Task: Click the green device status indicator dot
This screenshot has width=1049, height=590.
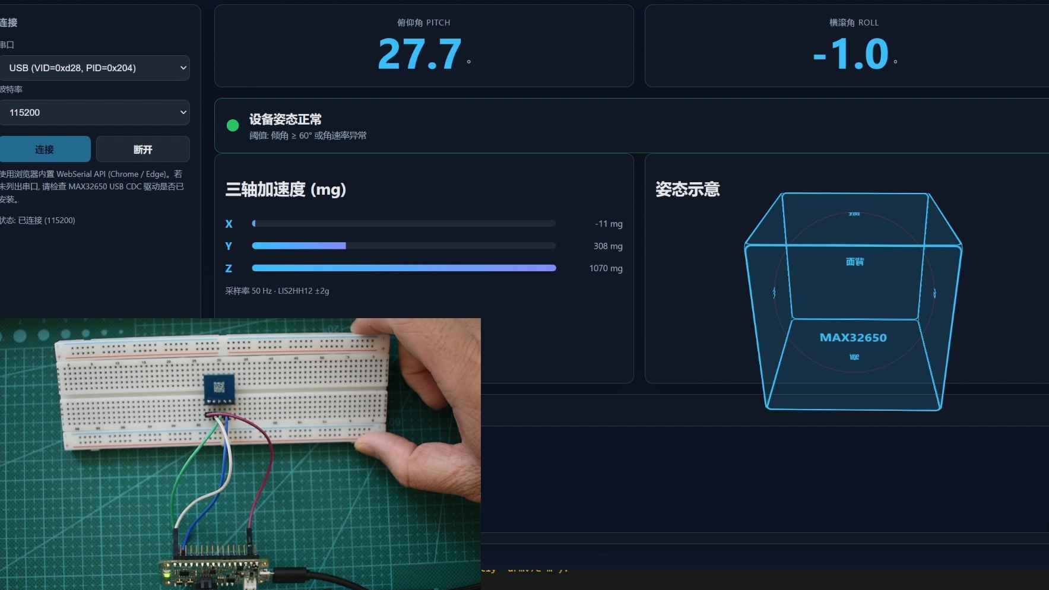Action: (x=233, y=125)
